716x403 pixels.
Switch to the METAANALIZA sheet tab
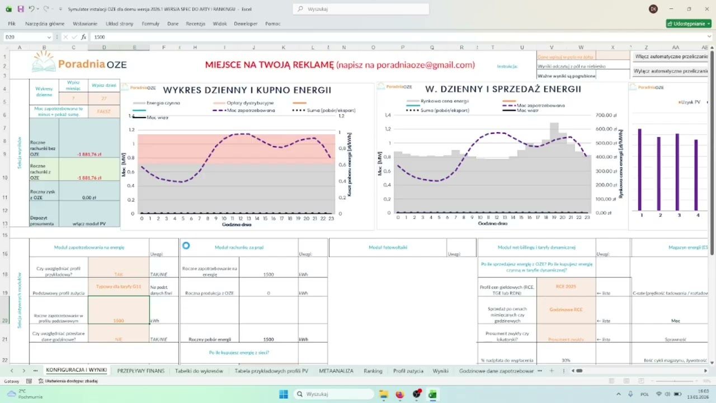pyautogui.click(x=336, y=371)
